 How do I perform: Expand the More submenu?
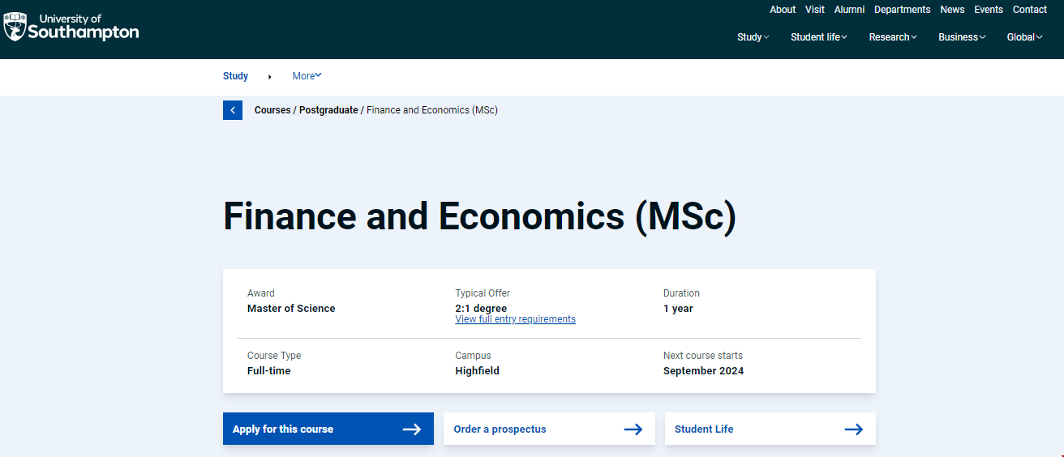tap(307, 76)
